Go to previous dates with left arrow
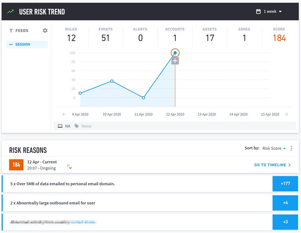The width and height of the screenshot is (301, 233). point(64,114)
